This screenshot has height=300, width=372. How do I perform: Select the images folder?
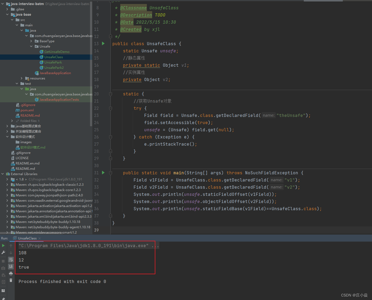(26, 142)
